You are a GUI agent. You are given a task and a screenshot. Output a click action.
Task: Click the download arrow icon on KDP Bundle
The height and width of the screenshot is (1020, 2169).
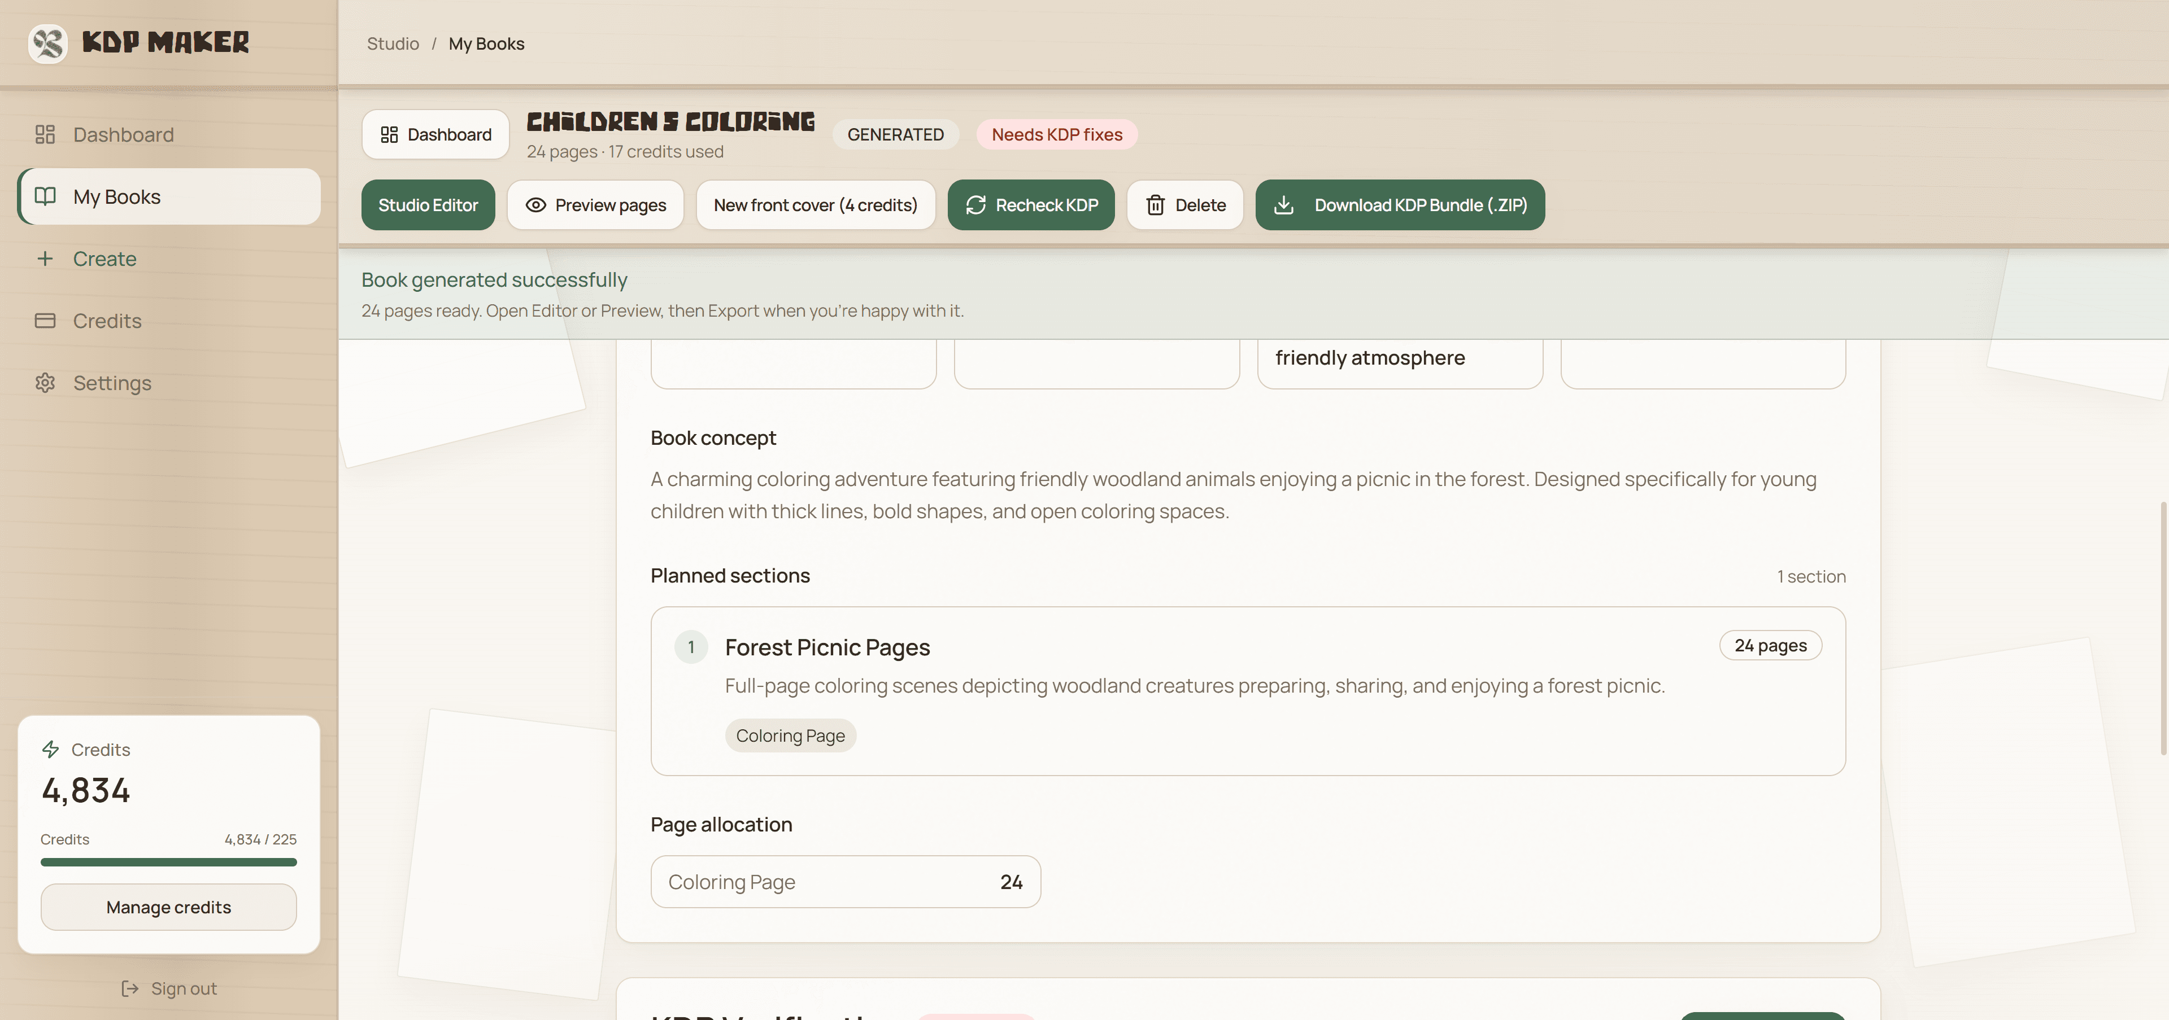point(1284,204)
